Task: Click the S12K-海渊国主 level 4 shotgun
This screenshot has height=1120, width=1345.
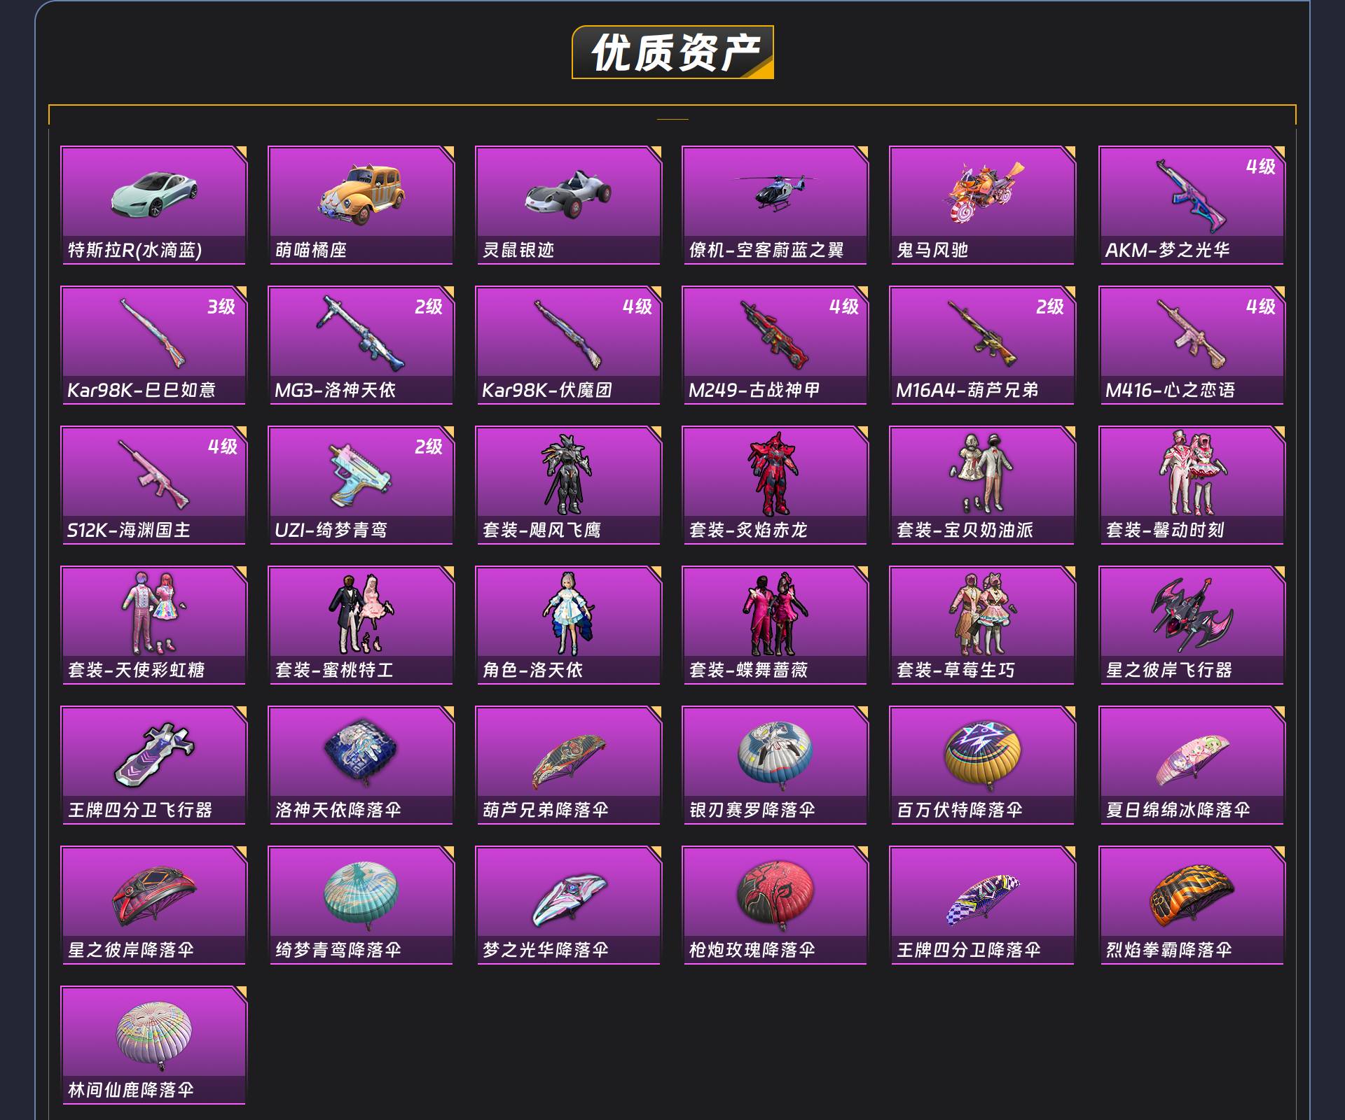Action: point(153,485)
